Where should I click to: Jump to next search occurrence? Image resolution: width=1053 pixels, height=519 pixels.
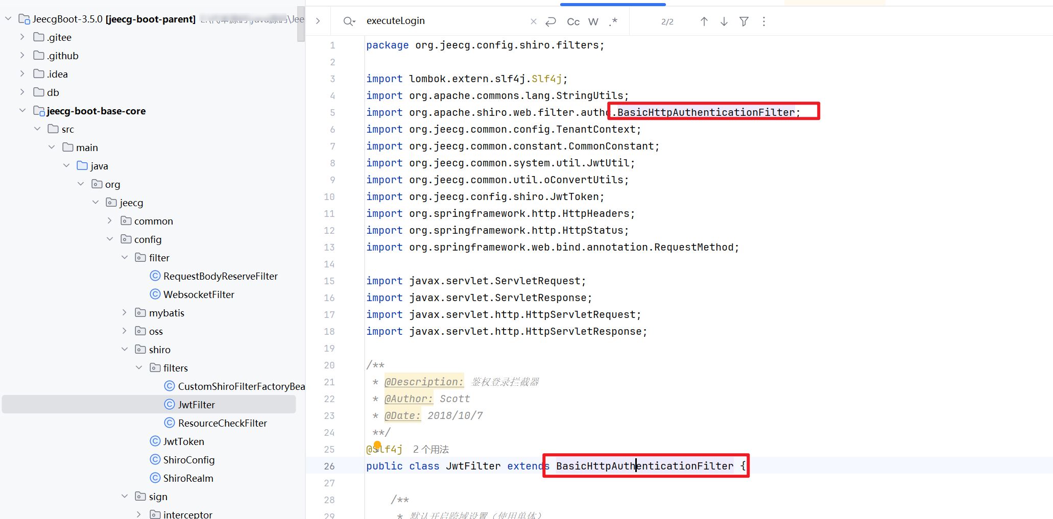[x=724, y=21]
